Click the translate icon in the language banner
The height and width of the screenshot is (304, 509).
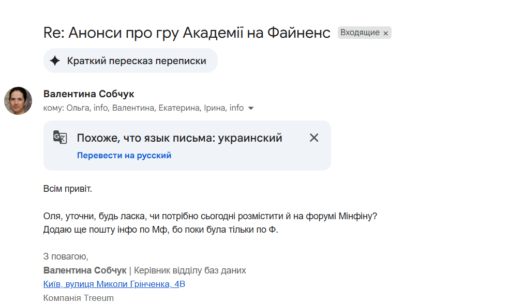[60, 138]
